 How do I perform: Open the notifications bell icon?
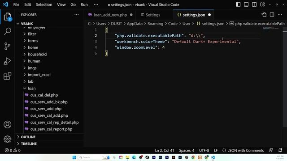280,150
